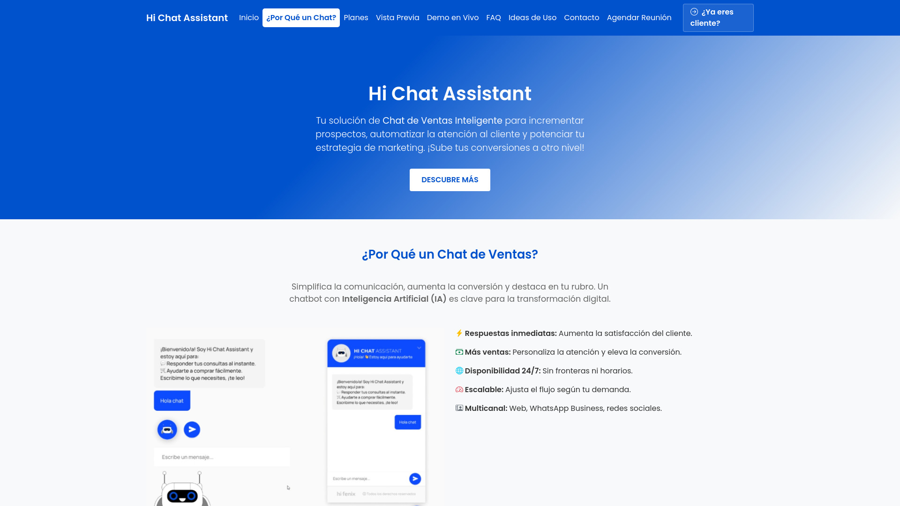Click the robot icon in the chat preview
Viewport: 900px width, 506px height.
pos(166,429)
